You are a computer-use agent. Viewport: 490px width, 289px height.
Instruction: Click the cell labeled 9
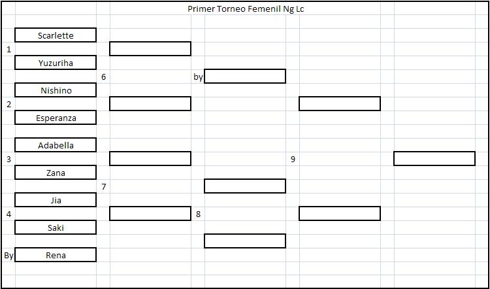point(293,159)
